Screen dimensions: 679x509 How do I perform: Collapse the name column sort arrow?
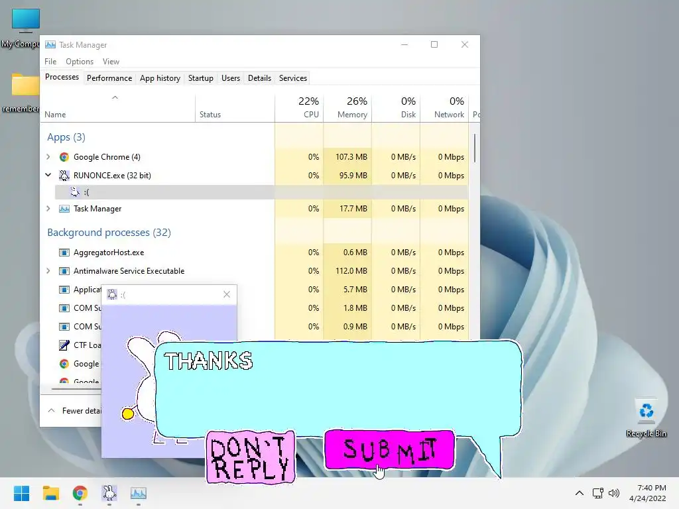pyautogui.click(x=115, y=97)
